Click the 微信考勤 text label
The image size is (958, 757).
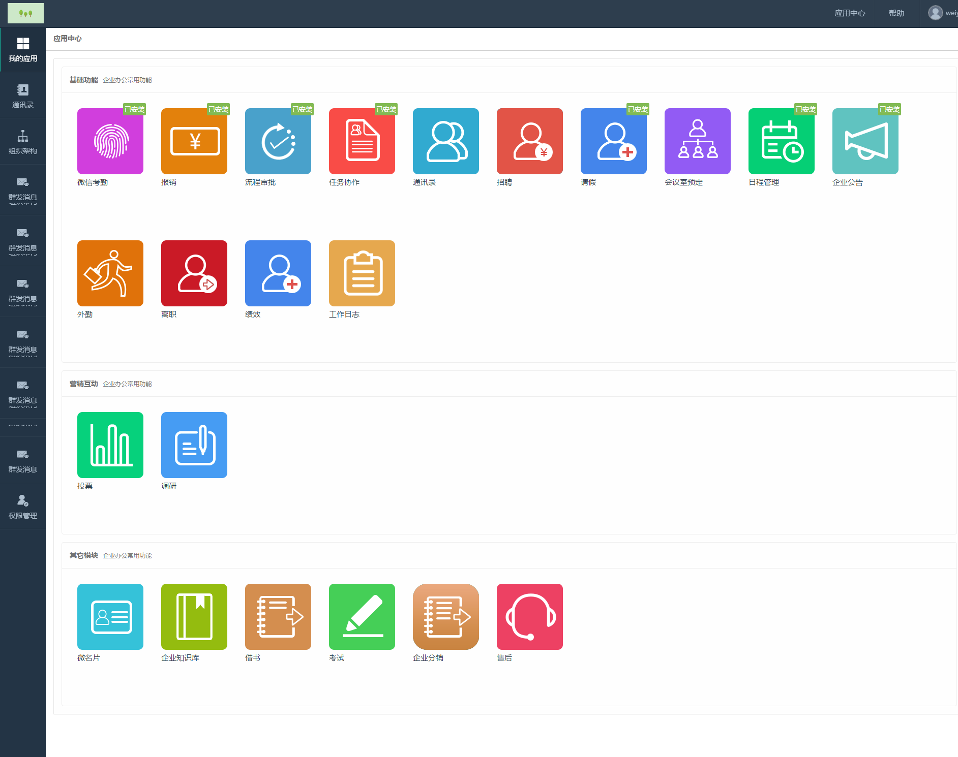click(x=93, y=182)
